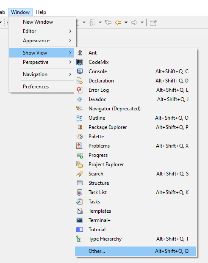Open the Help menu
The height and width of the screenshot is (263, 208).
(41, 12)
